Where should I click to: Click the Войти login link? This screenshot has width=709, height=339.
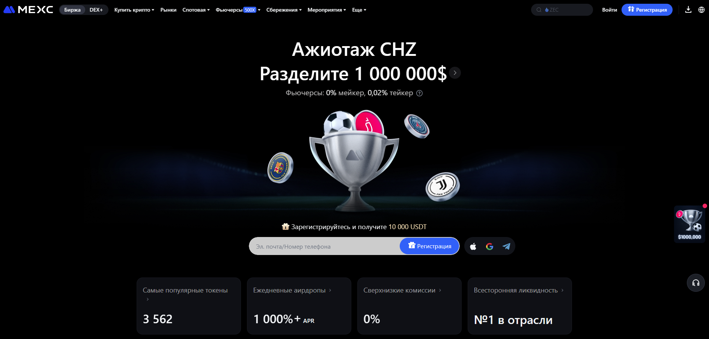pyautogui.click(x=609, y=10)
